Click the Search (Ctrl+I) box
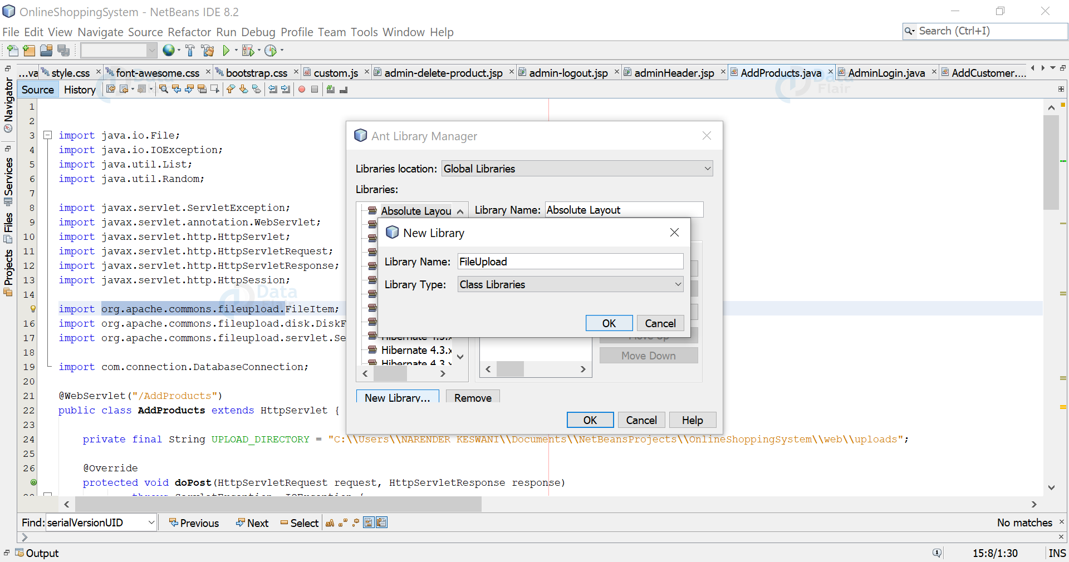The width and height of the screenshot is (1069, 562). pos(984,31)
